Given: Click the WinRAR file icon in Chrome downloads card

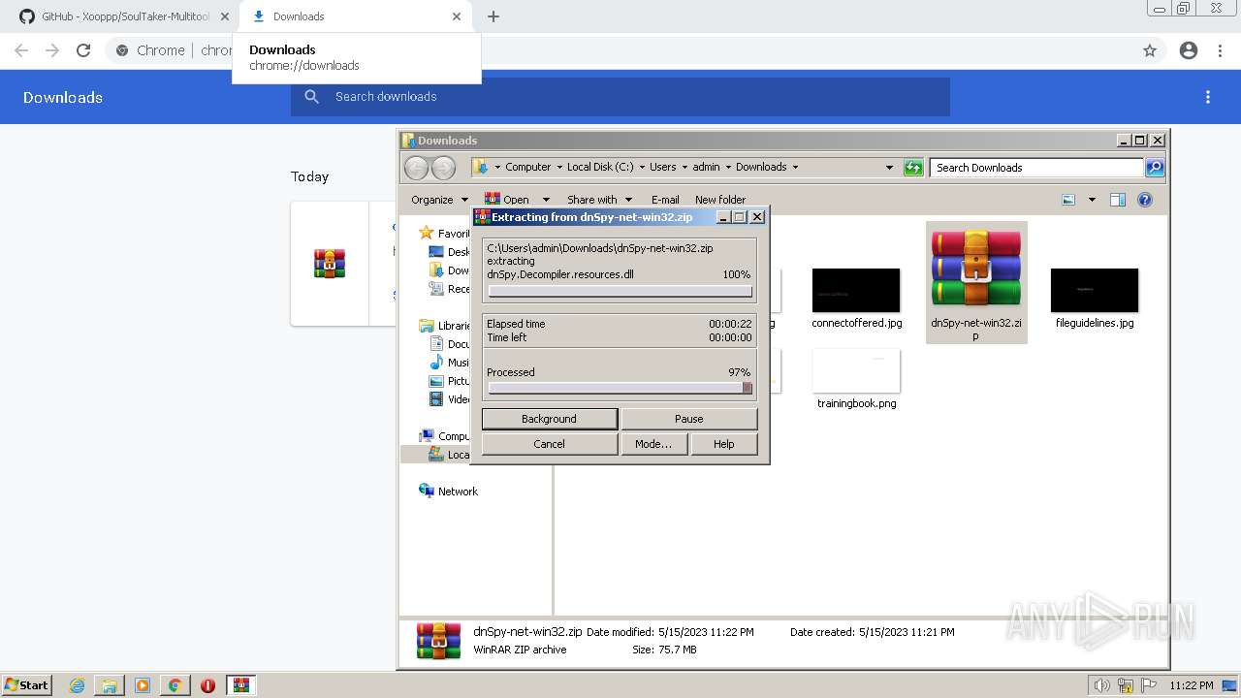Looking at the screenshot, I should [x=330, y=263].
